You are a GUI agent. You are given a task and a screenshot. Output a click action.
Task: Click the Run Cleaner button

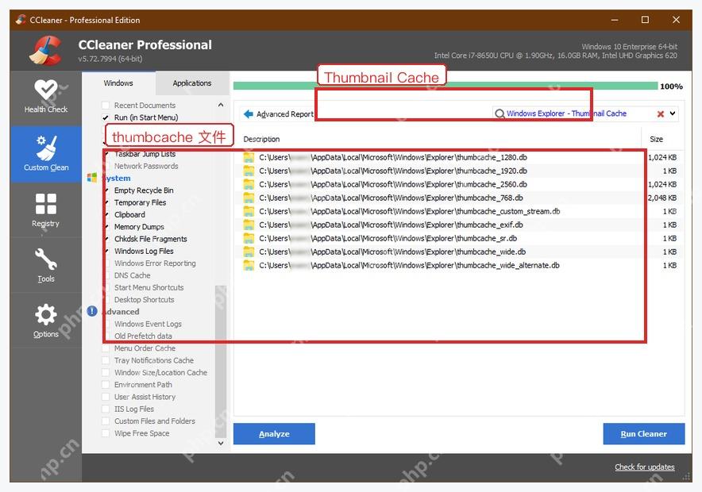click(644, 434)
